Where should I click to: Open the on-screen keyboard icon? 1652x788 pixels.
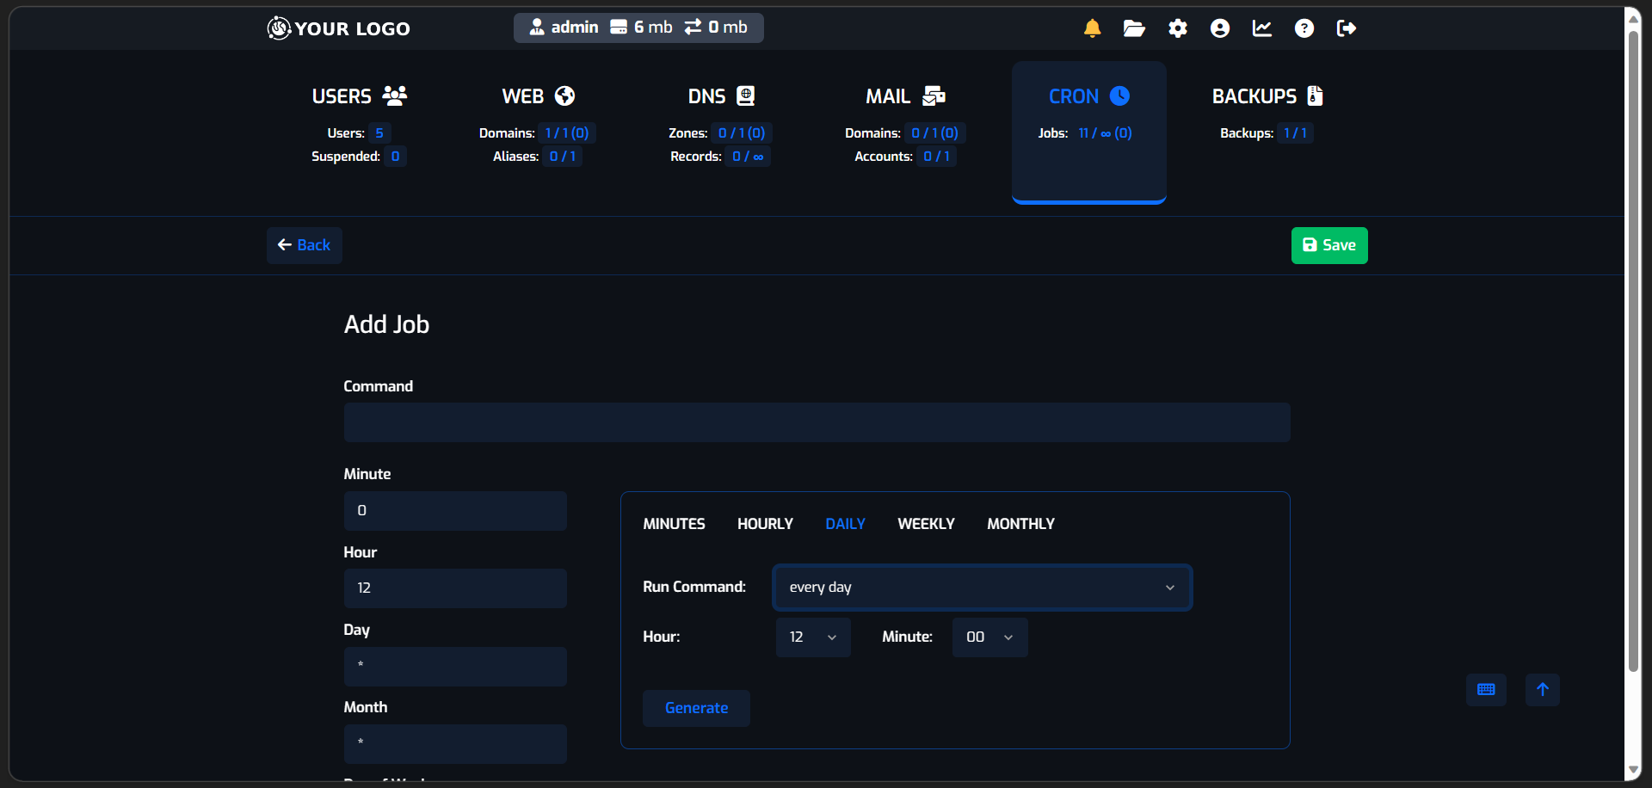[1486, 689]
